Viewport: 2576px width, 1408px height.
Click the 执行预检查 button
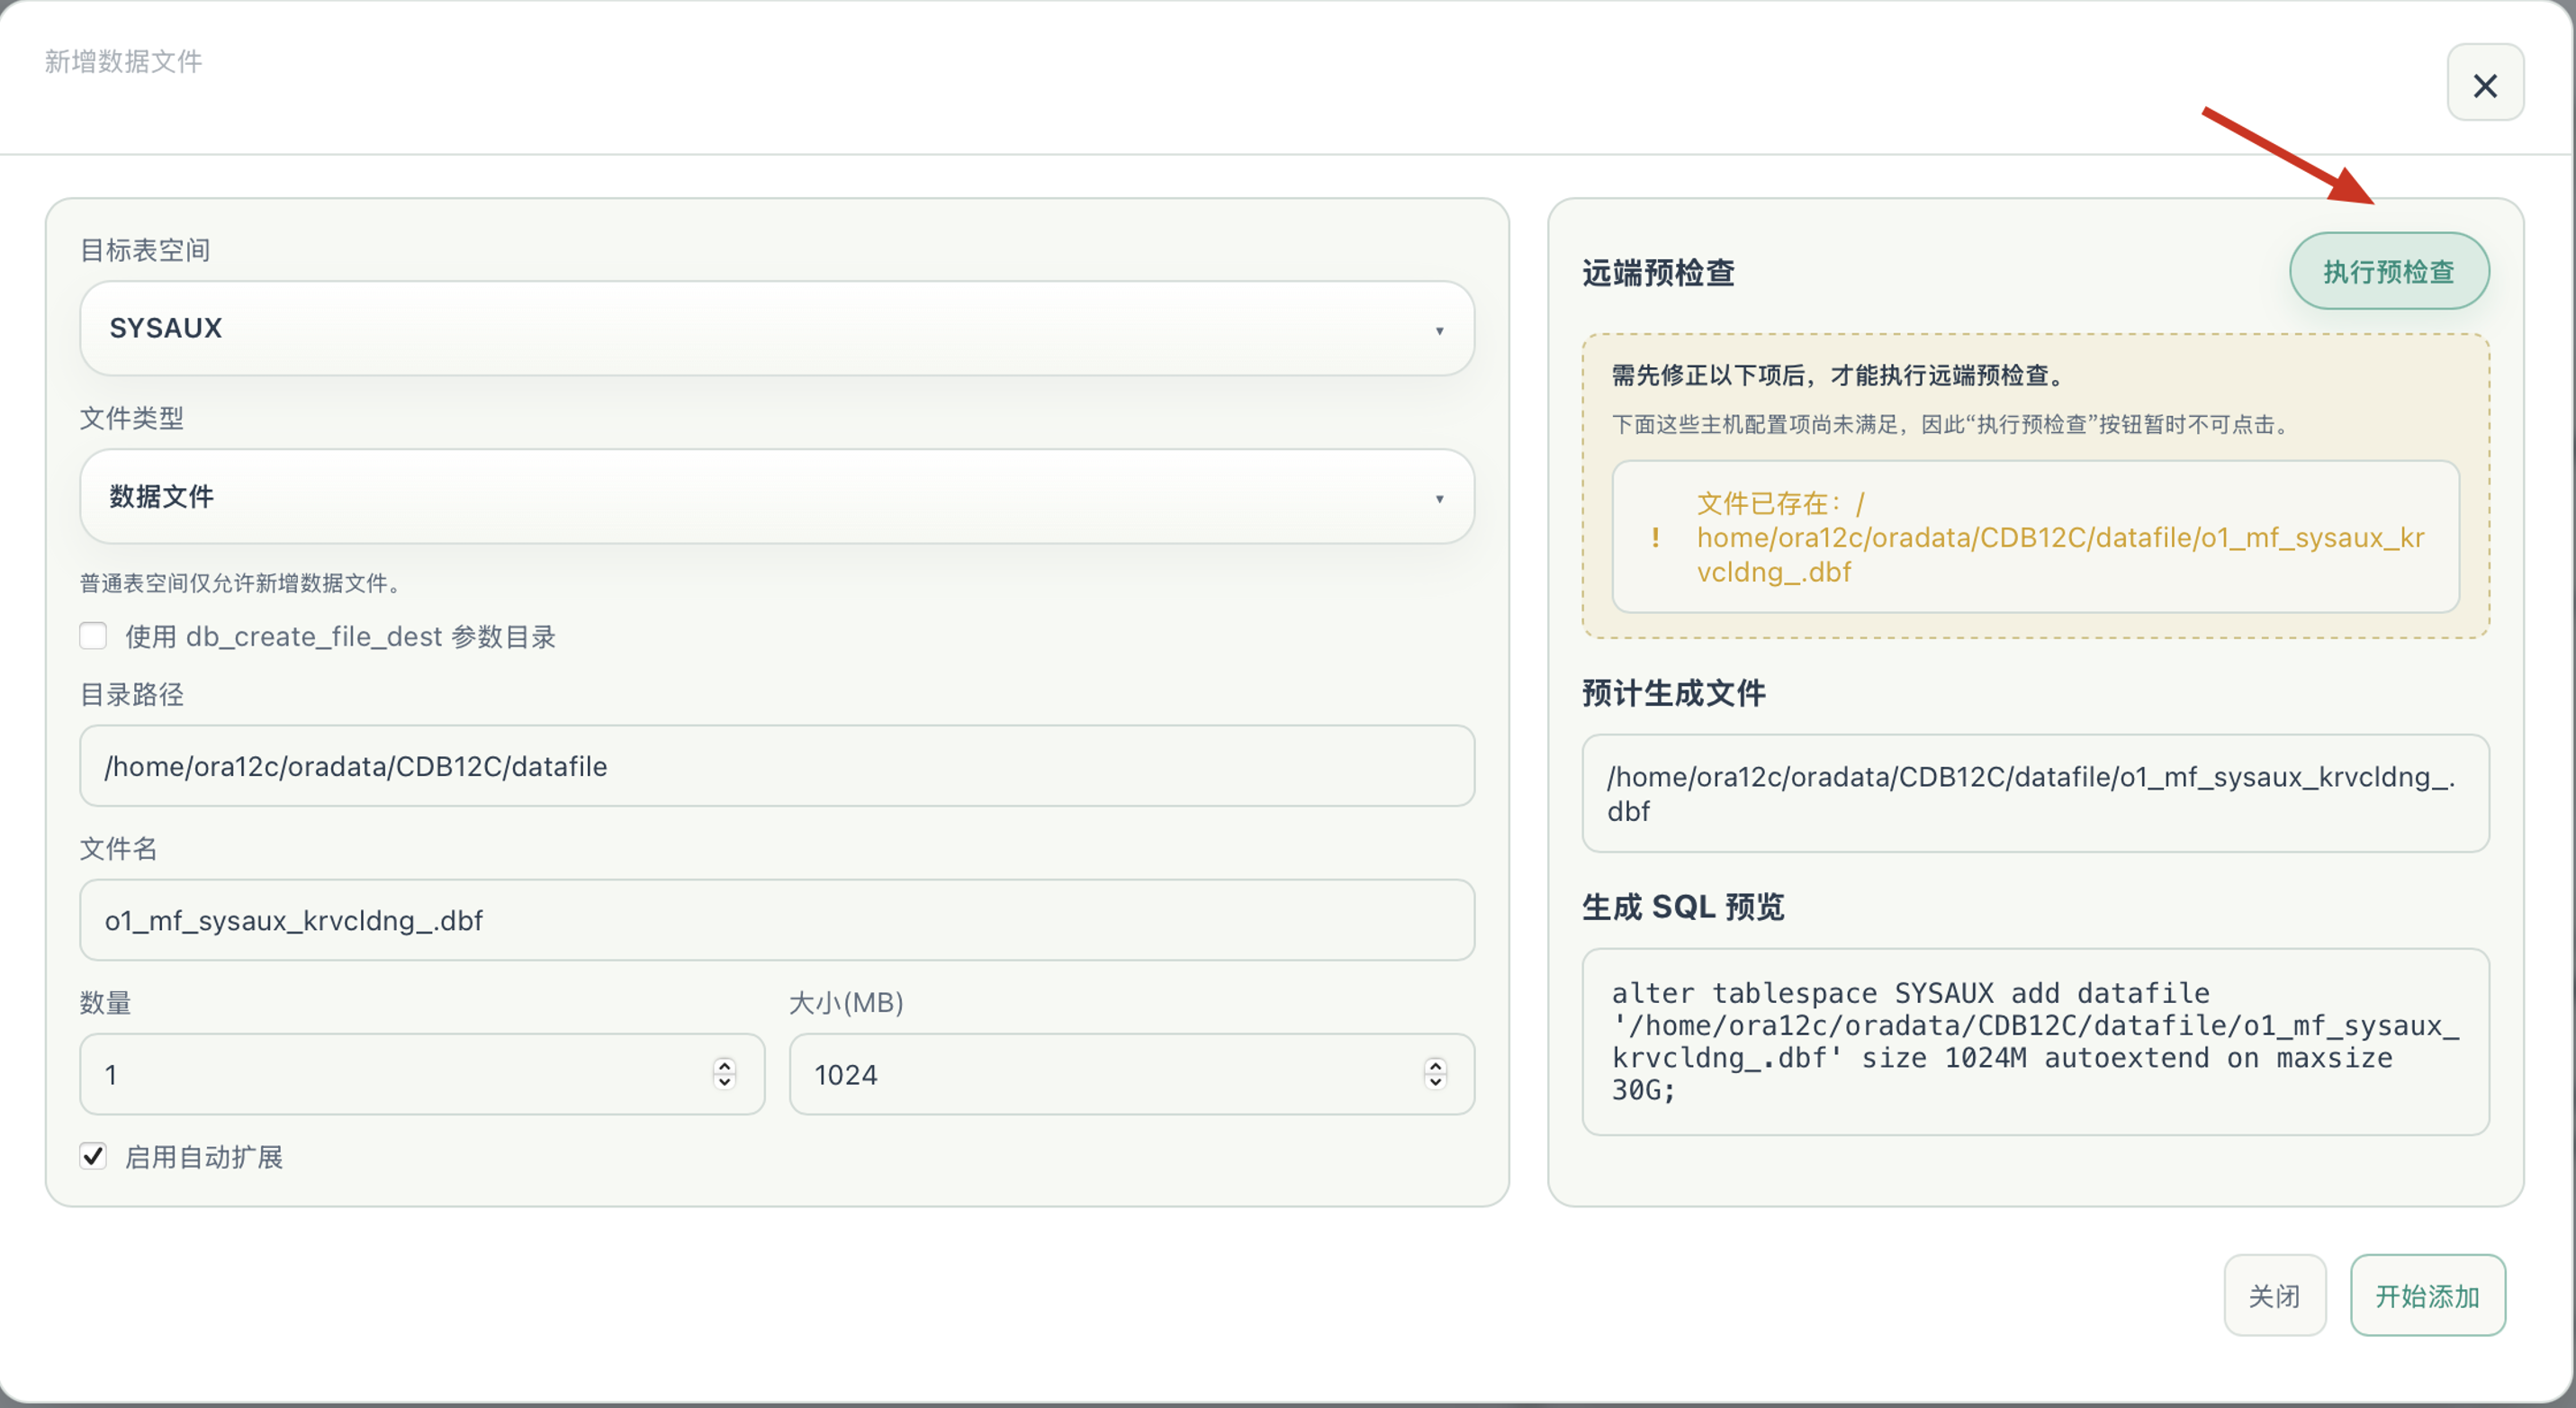coord(2389,272)
